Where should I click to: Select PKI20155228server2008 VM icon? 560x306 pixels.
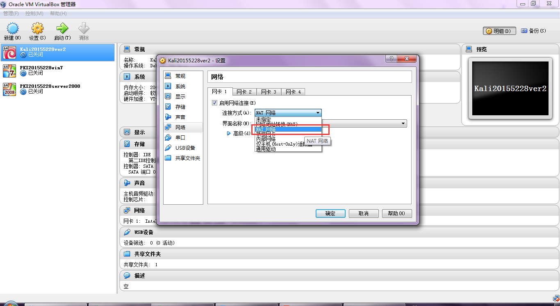[9, 89]
